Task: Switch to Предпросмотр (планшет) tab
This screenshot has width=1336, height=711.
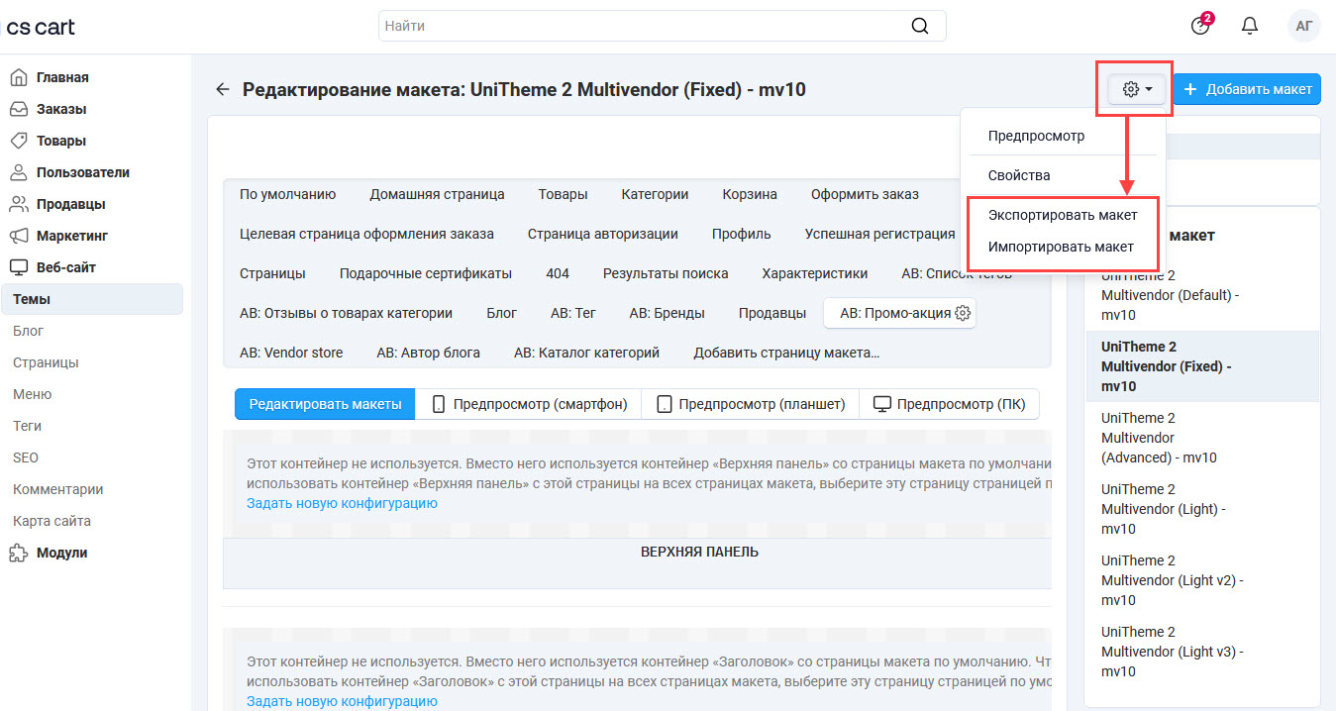Action: [750, 403]
